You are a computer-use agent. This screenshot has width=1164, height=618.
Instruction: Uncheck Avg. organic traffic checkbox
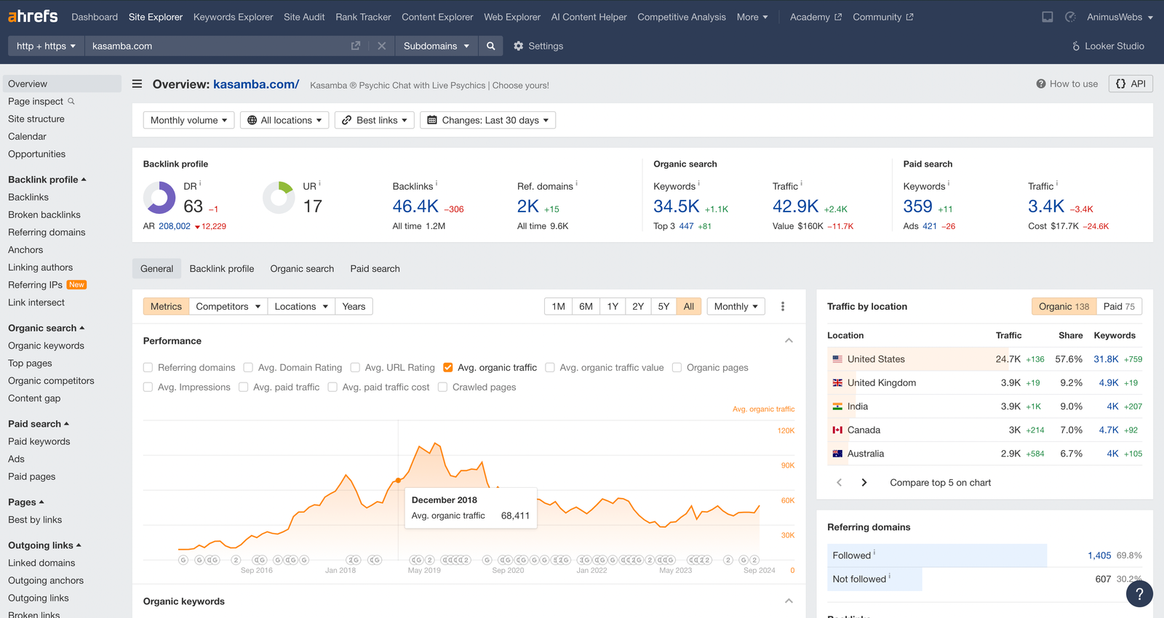click(x=448, y=367)
